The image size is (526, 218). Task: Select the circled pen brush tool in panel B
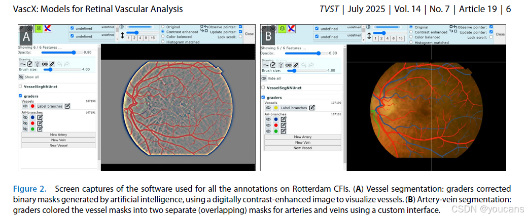(273, 65)
